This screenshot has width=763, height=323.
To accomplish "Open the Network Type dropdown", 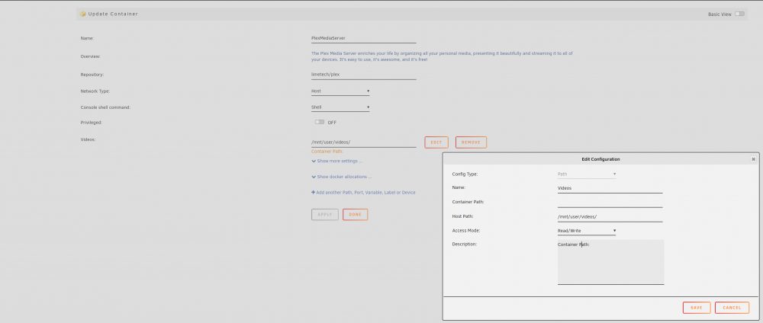I will [340, 91].
